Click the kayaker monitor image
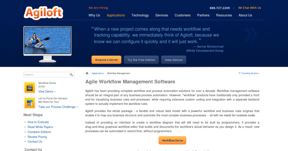Image resolution: width=288 pixels, height=151 pixels. coord(47,41)
